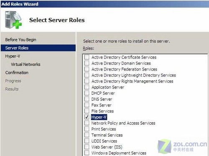Select the File Services role label
This screenshot has width=209, height=156.
coord(102,111)
